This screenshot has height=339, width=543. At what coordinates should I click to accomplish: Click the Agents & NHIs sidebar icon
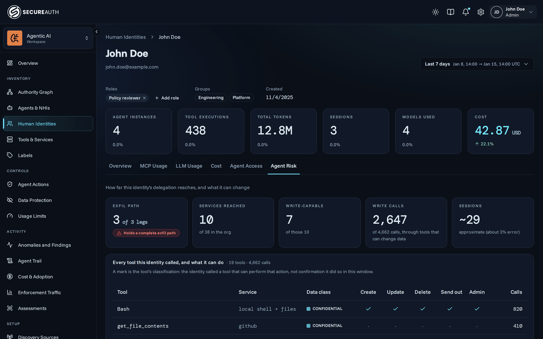click(10, 108)
